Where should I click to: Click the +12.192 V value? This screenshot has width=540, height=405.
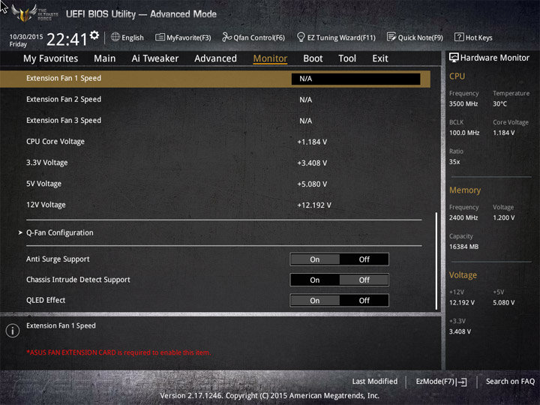coord(314,205)
